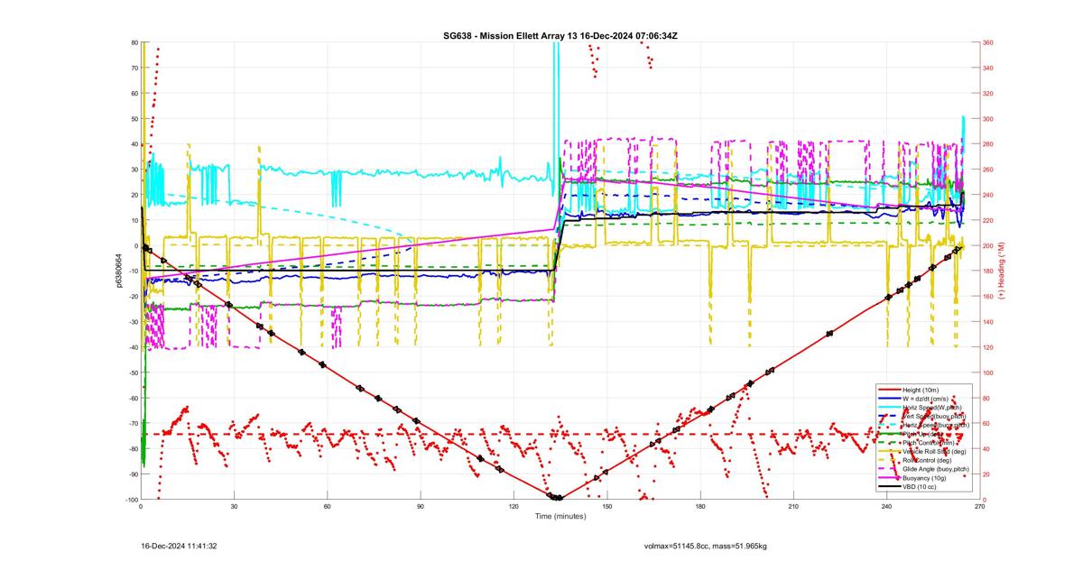Select the x-axis tick label '150'
The image size is (1083, 561).
(606, 507)
